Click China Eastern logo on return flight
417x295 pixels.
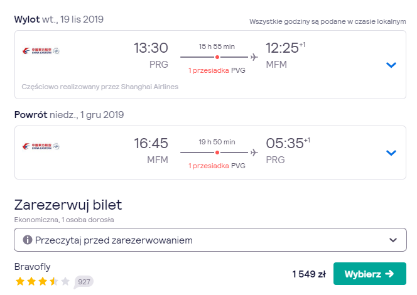tap(41, 146)
